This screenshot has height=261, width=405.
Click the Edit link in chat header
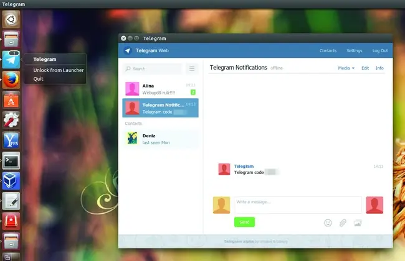click(365, 68)
